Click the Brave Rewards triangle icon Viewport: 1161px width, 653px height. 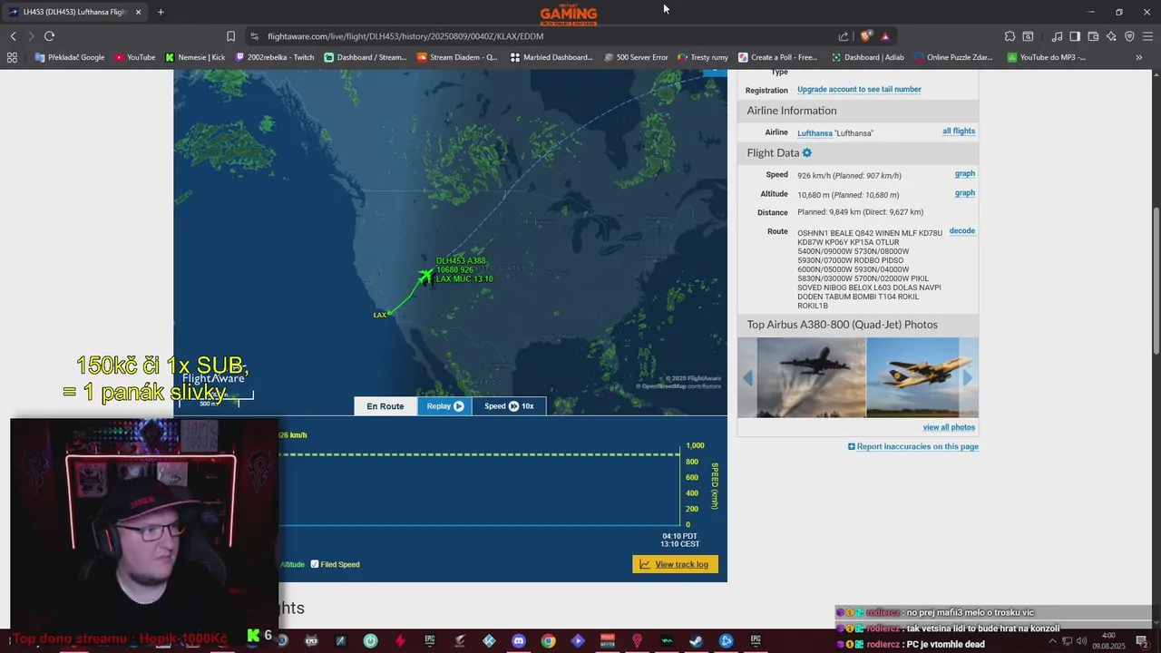pyautogui.click(x=885, y=36)
